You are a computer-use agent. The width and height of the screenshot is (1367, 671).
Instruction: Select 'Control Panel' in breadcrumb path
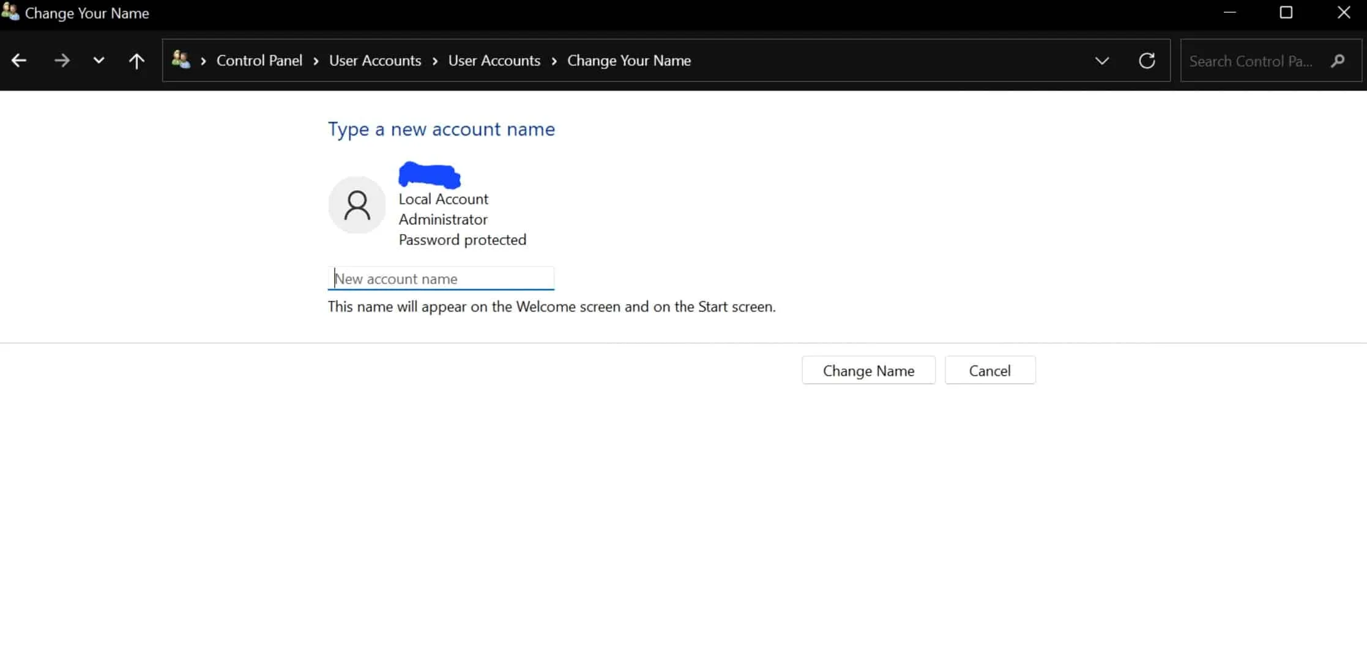[x=259, y=60]
